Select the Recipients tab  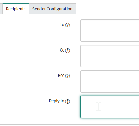tap(16, 9)
